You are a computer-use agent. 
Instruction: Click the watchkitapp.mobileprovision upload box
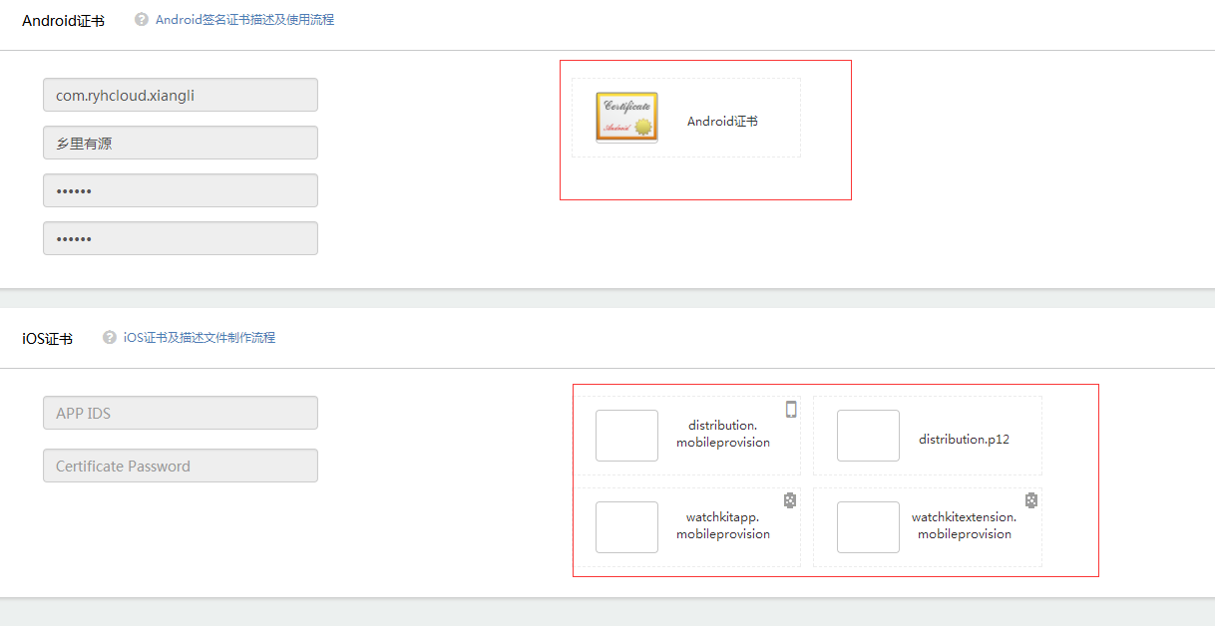point(626,527)
